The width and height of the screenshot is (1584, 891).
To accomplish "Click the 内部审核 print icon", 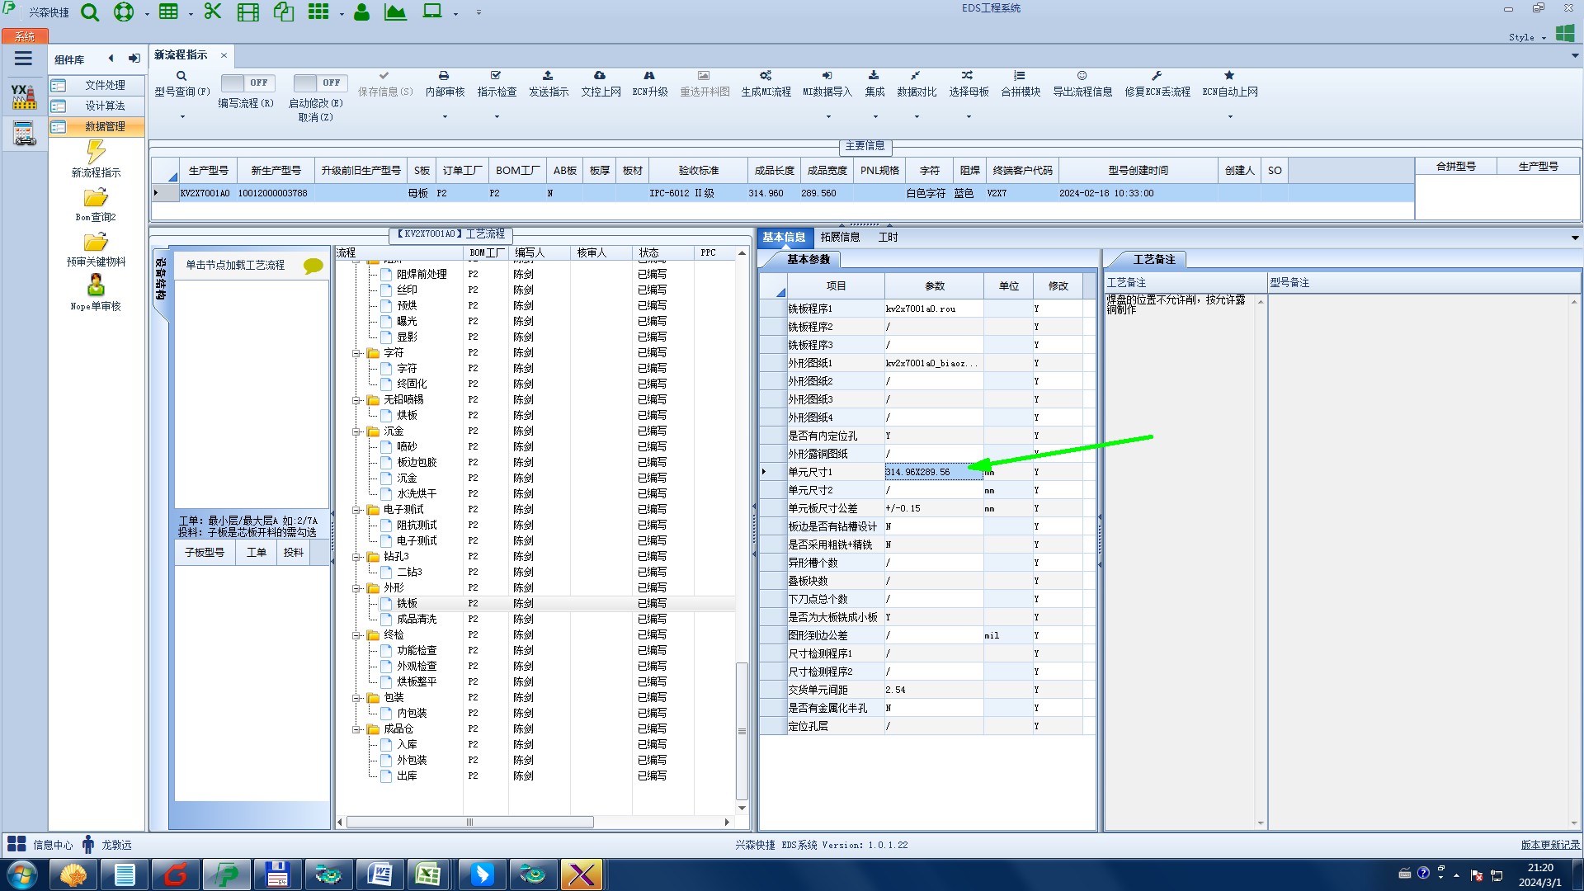I will coord(444,76).
